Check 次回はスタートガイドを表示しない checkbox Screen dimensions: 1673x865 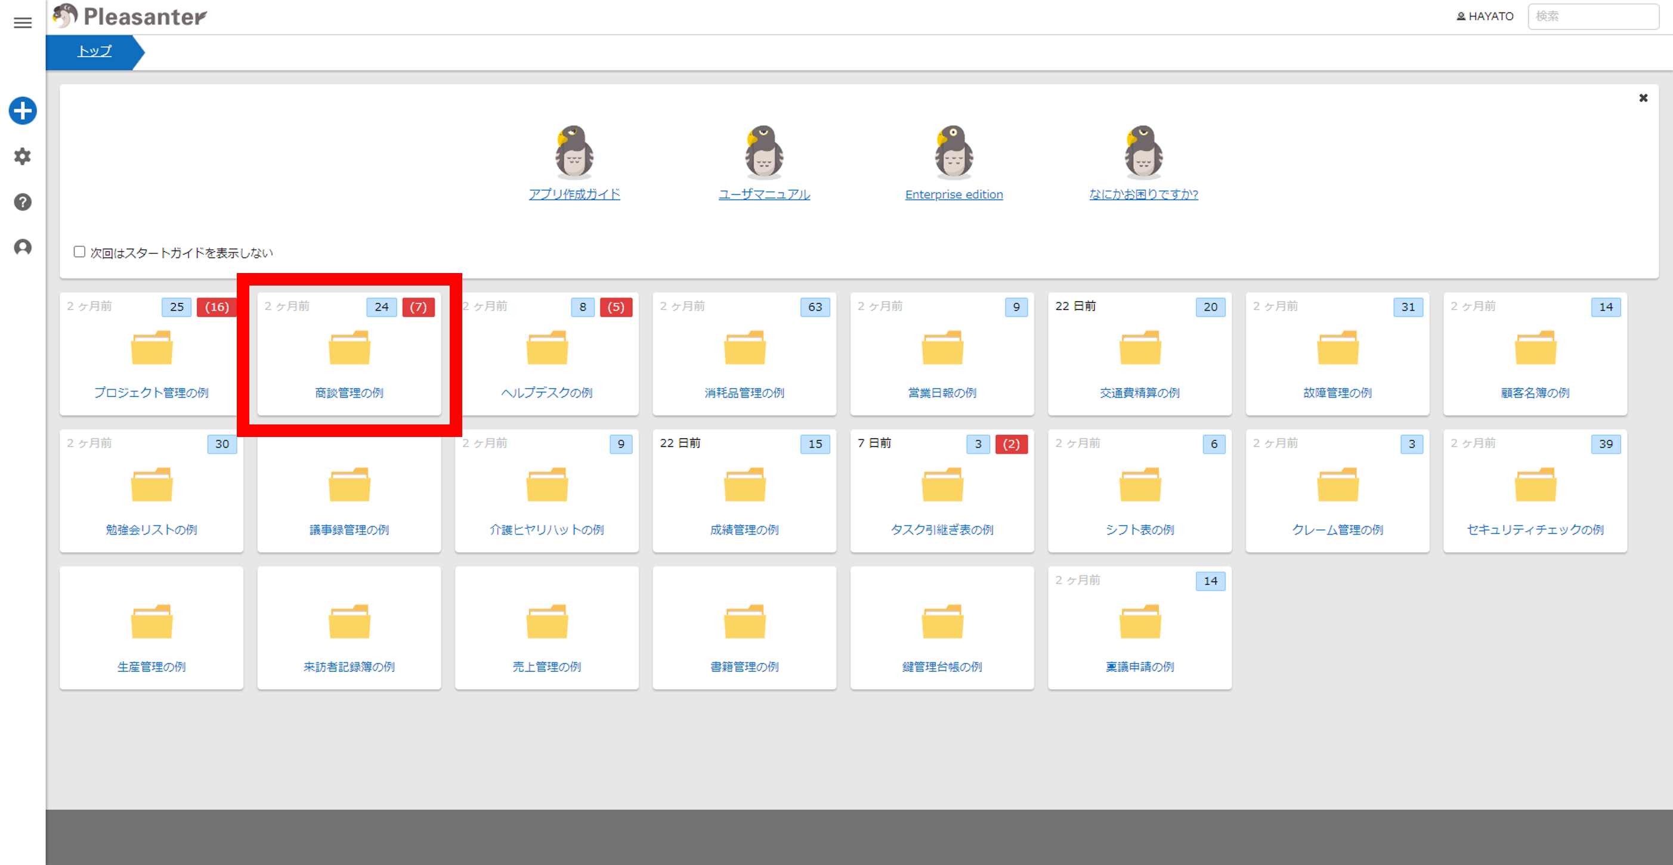pyautogui.click(x=79, y=252)
